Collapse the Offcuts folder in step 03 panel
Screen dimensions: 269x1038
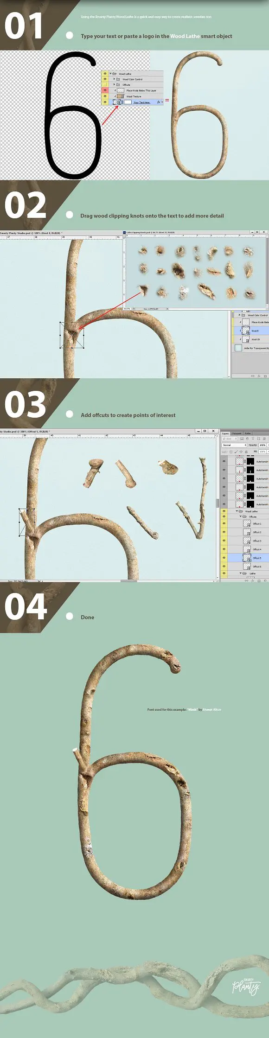tap(240, 516)
